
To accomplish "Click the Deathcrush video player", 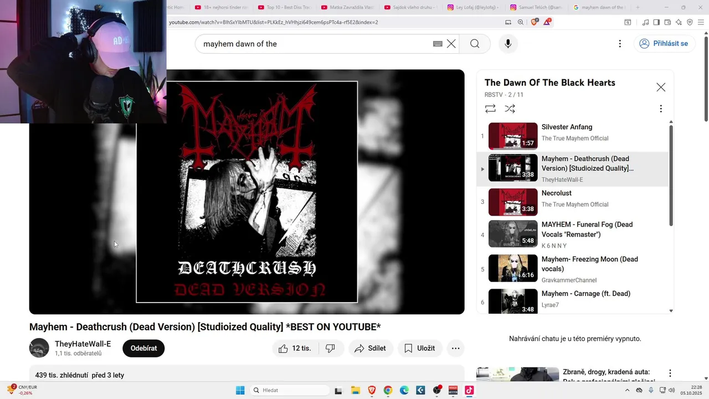I will tap(246, 192).
